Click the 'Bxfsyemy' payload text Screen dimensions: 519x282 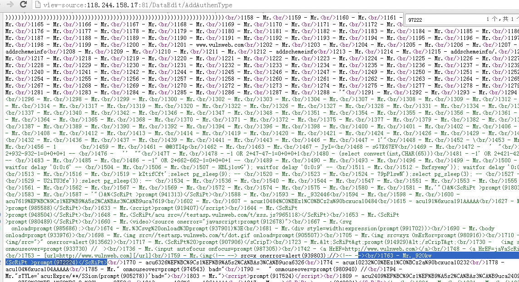[x=434, y=167]
